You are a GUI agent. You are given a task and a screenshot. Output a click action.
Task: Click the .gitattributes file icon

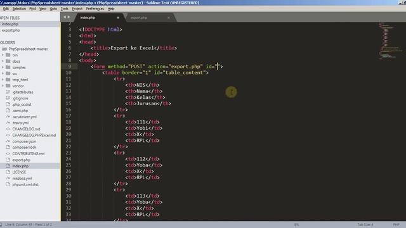(x=8, y=92)
